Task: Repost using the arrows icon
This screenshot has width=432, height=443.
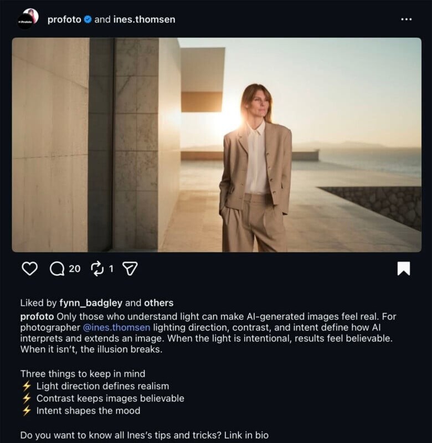Action: pyautogui.click(x=97, y=269)
